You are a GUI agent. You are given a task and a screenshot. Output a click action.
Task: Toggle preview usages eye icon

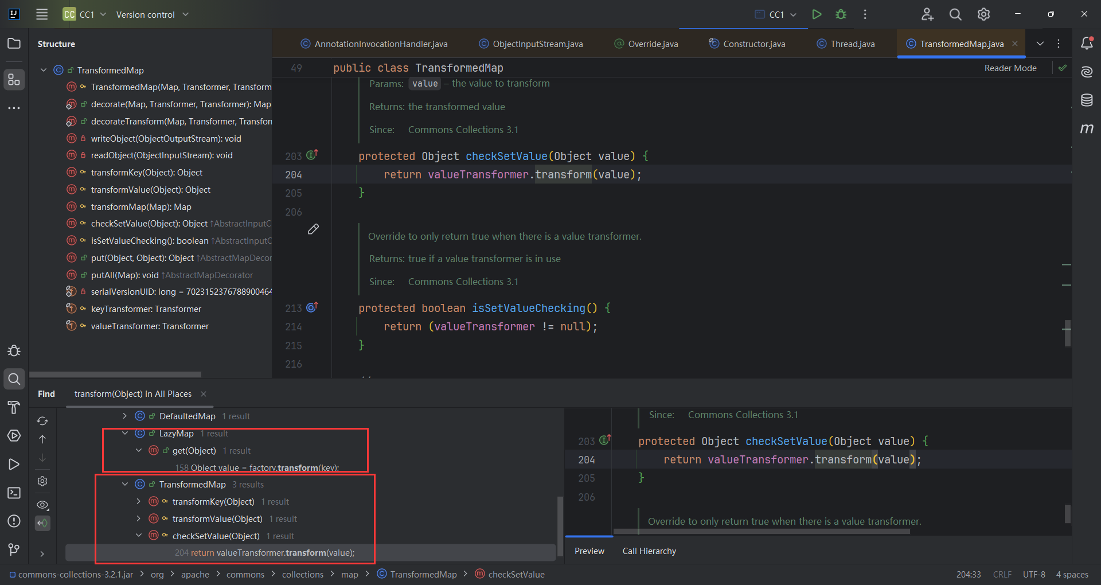point(42,505)
